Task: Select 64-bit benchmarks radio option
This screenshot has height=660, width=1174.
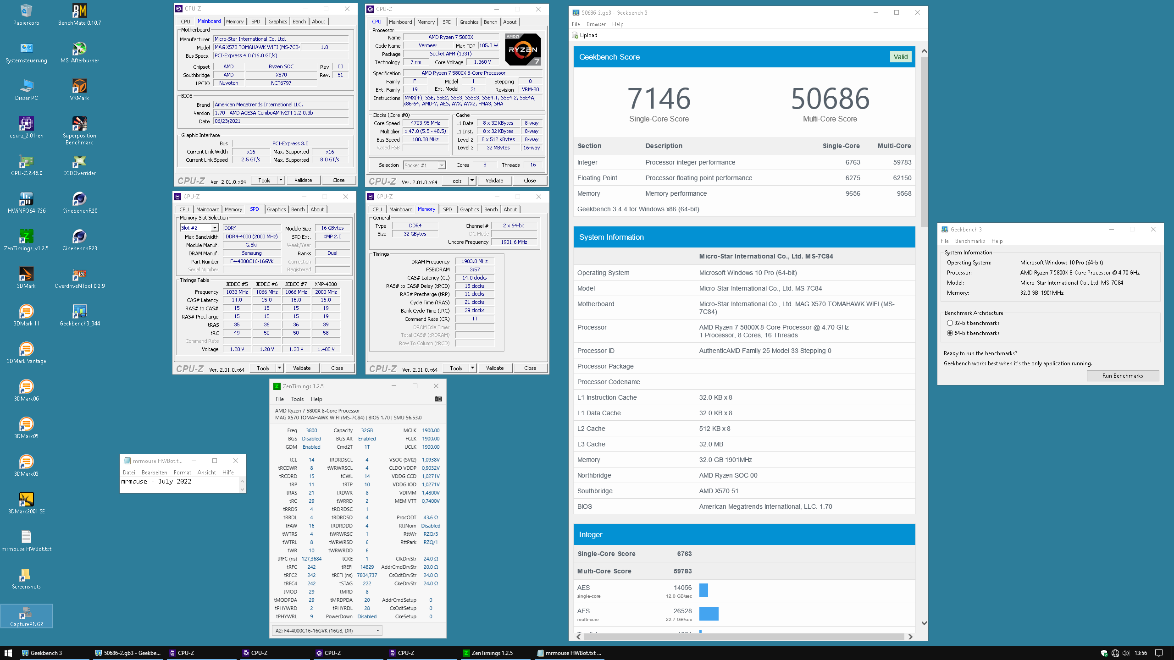Action: pyautogui.click(x=950, y=333)
